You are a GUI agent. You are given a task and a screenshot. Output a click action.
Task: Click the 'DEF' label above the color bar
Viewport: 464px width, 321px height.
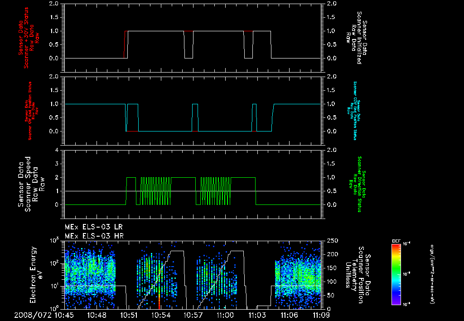(x=396, y=241)
